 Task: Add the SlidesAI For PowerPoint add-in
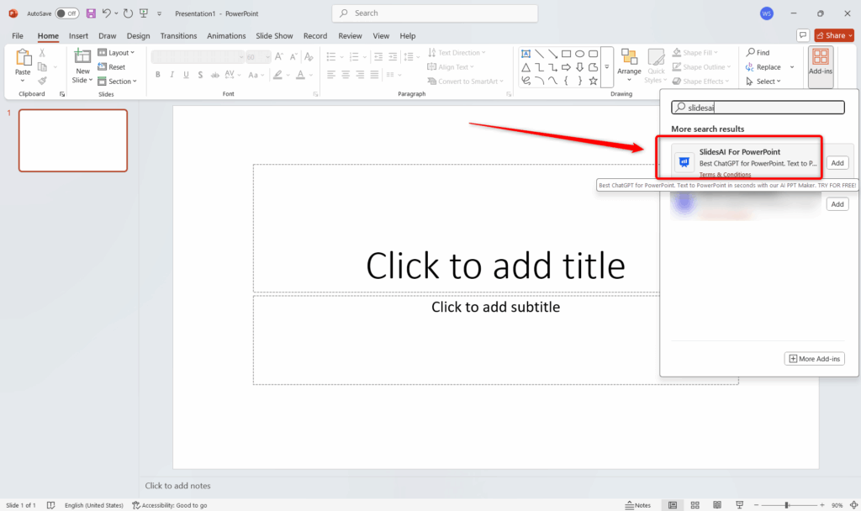coord(837,162)
